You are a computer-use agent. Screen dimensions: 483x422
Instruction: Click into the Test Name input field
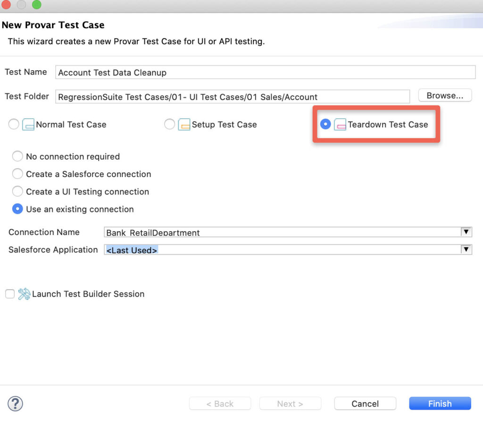(265, 72)
